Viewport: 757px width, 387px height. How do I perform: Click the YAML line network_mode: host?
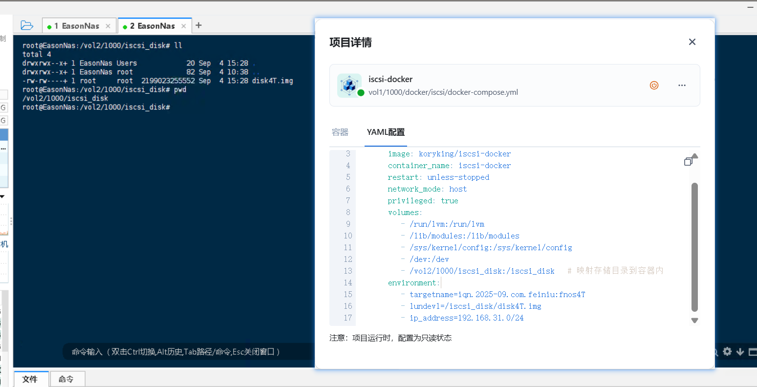tap(427, 189)
